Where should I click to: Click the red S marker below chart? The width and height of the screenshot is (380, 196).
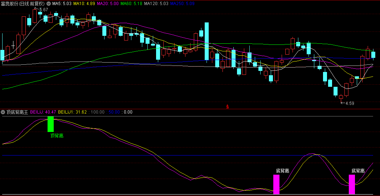[x=228, y=107]
